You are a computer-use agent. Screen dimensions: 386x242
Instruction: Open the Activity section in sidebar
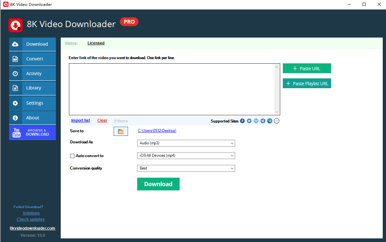[x=32, y=73]
